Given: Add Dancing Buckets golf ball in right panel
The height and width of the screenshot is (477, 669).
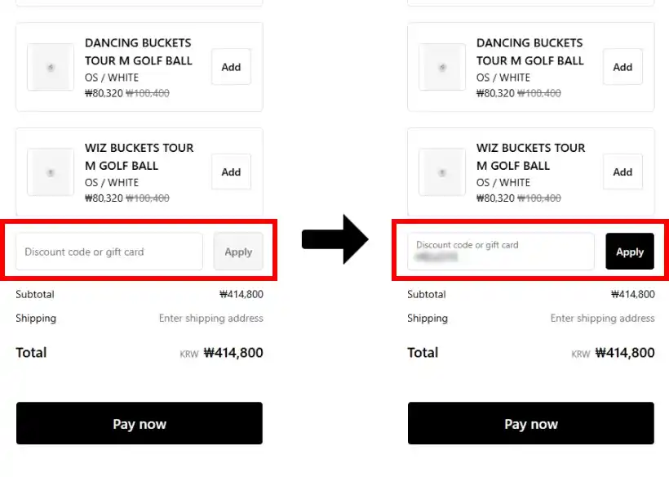Looking at the screenshot, I should [622, 67].
